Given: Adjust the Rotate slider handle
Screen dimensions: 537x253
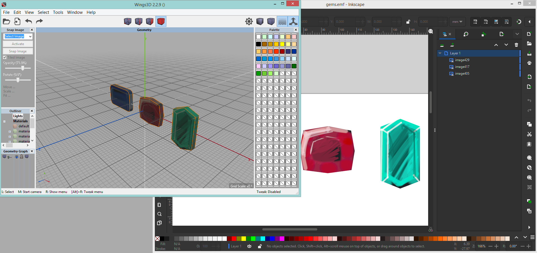Looking at the screenshot, I should (x=18, y=80).
